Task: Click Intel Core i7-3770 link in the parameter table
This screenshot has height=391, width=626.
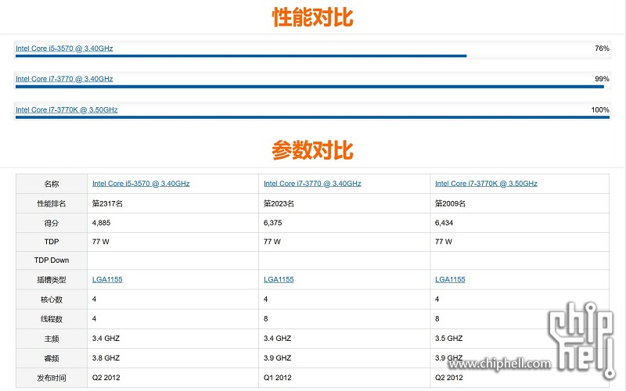Action: 312,184
